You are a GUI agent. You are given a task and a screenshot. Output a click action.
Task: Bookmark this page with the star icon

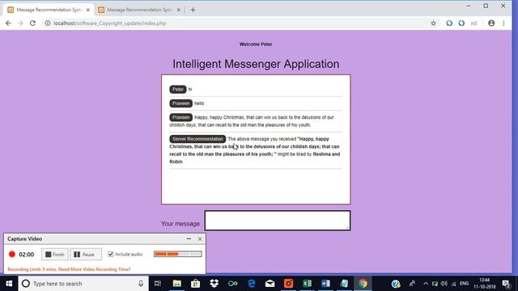pos(434,23)
